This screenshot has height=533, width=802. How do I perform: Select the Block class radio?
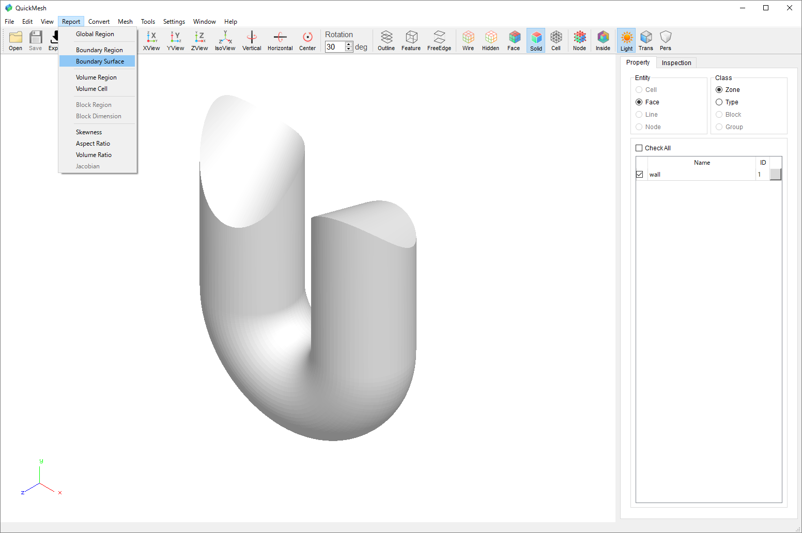[719, 115]
